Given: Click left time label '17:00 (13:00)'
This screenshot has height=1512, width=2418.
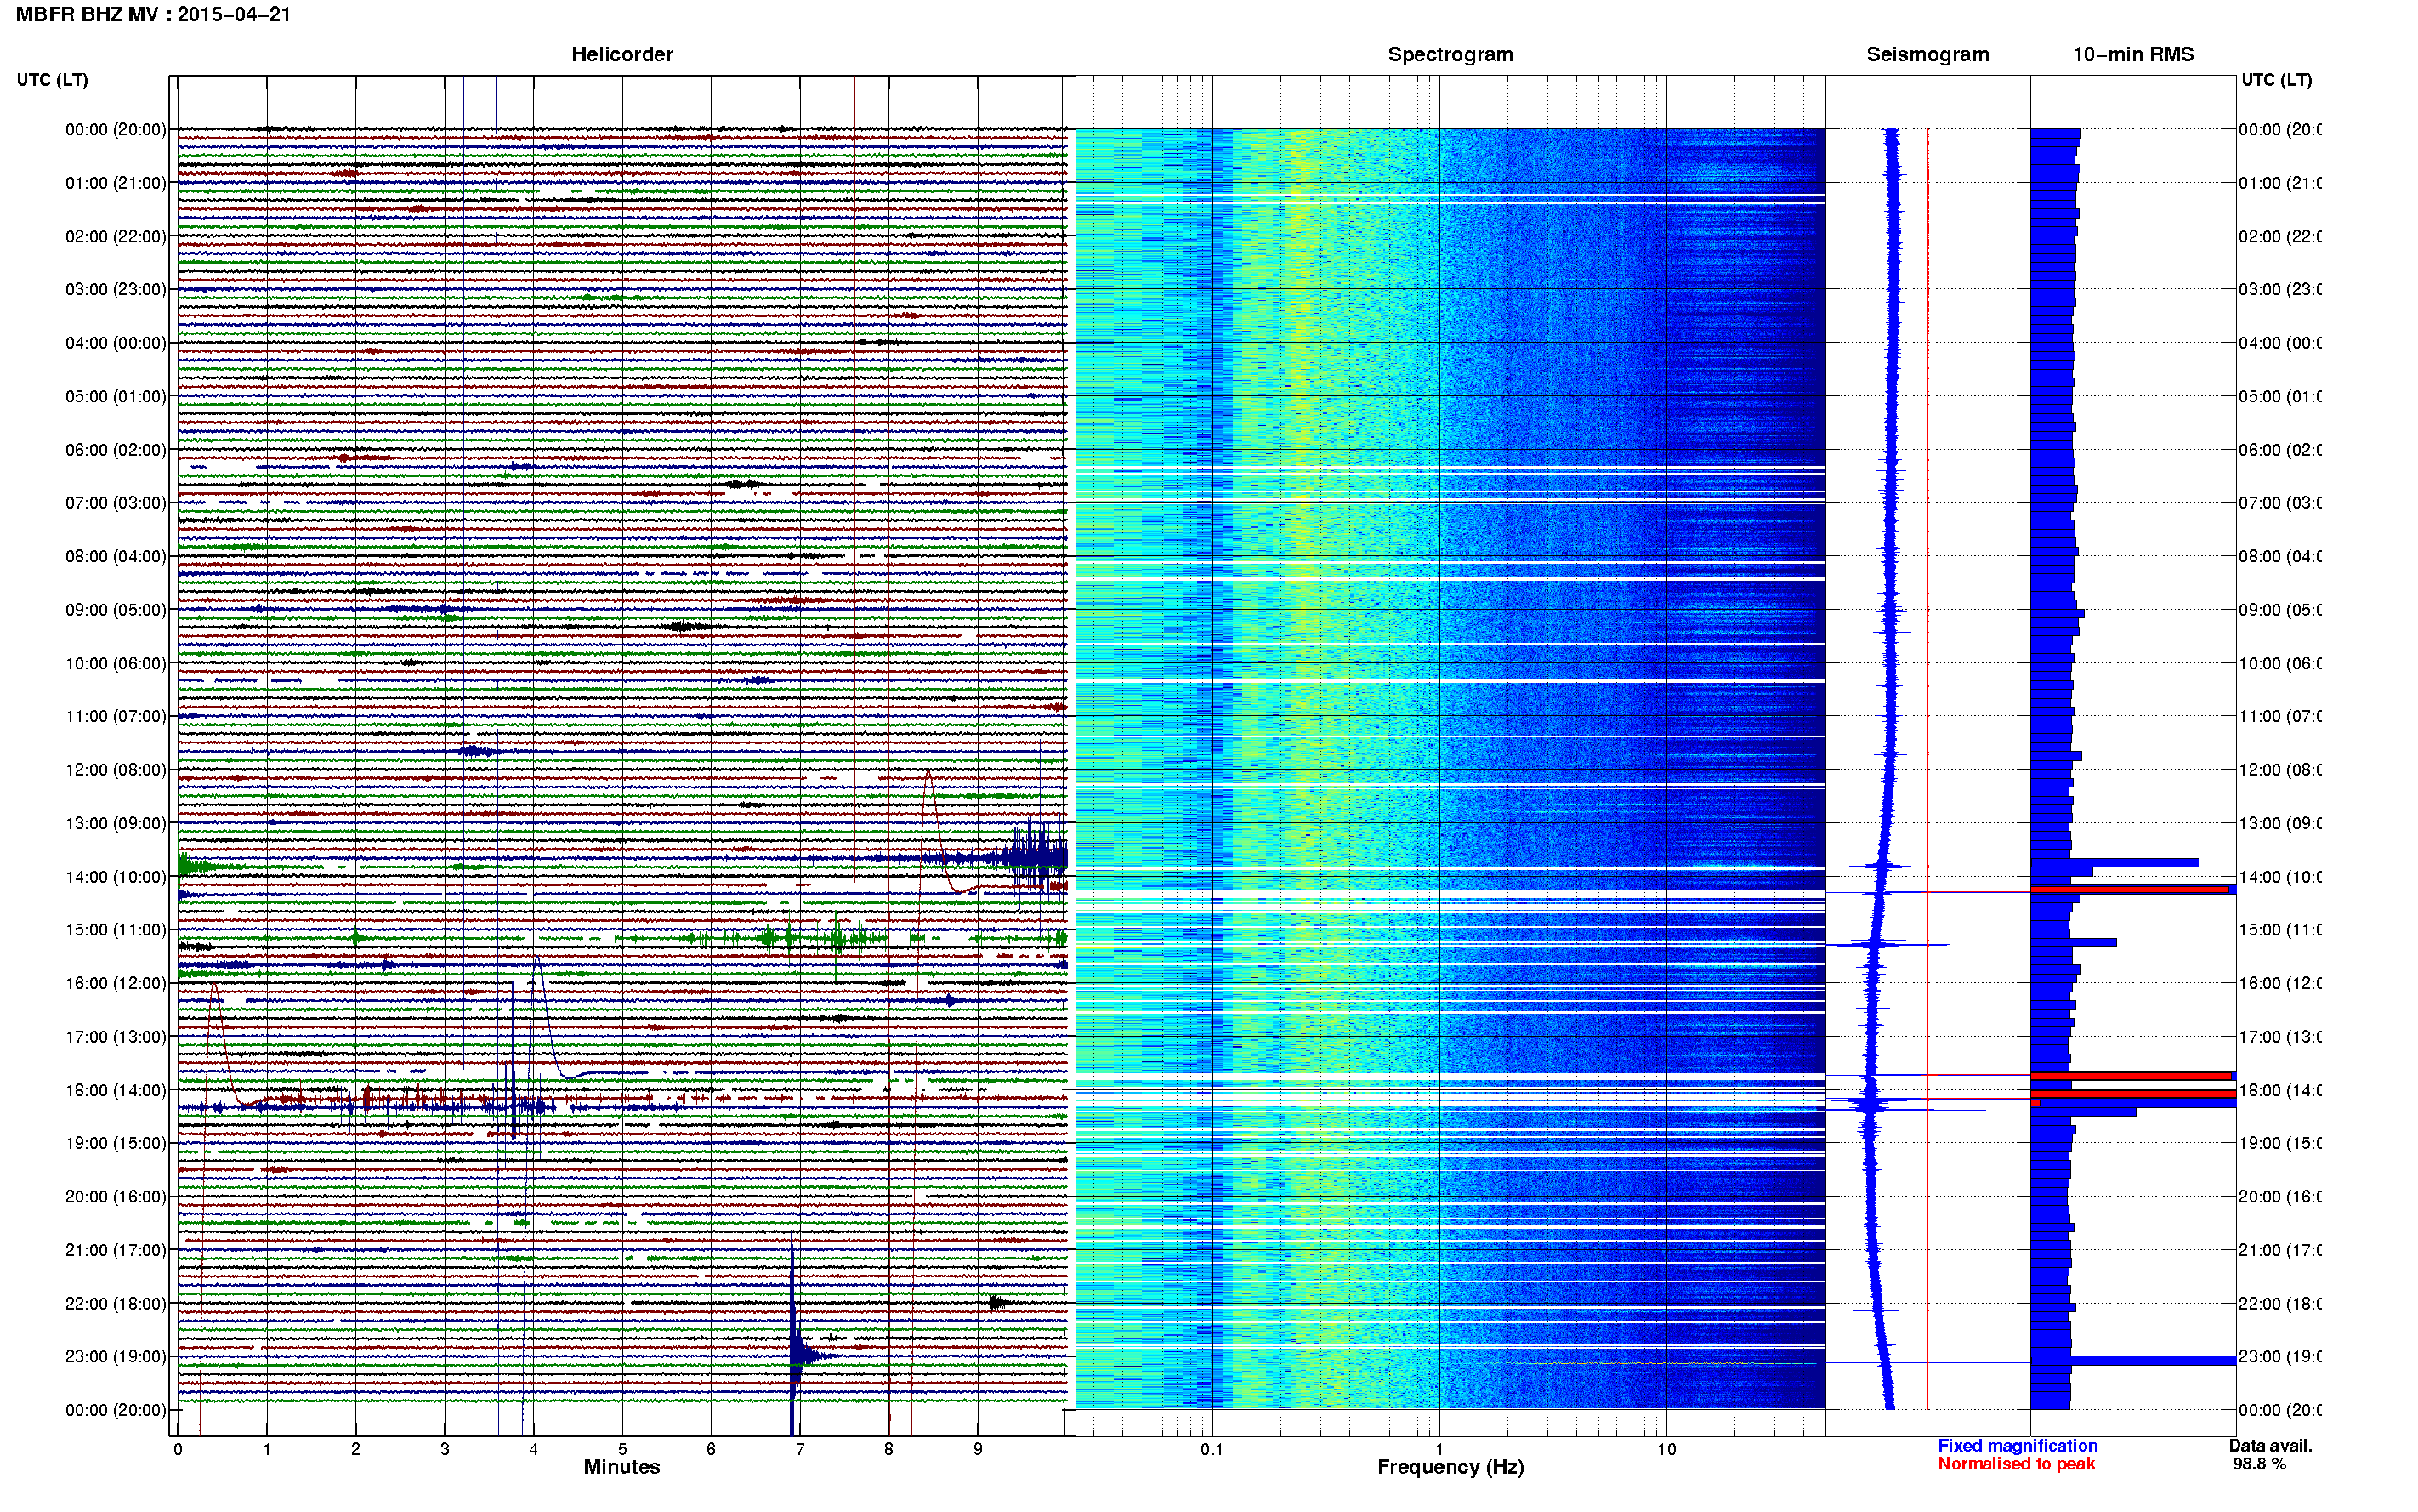Looking at the screenshot, I should coord(116,1036).
